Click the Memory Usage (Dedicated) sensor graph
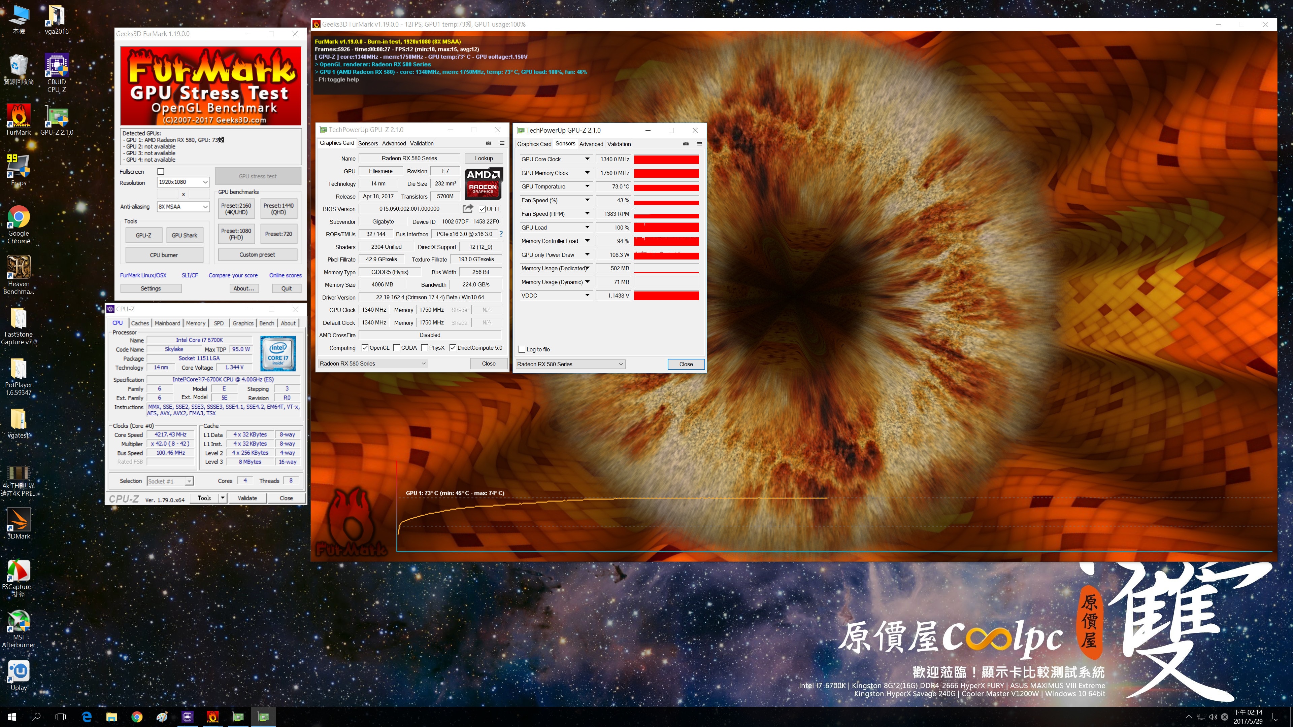This screenshot has width=1293, height=727. coord(666,269)
